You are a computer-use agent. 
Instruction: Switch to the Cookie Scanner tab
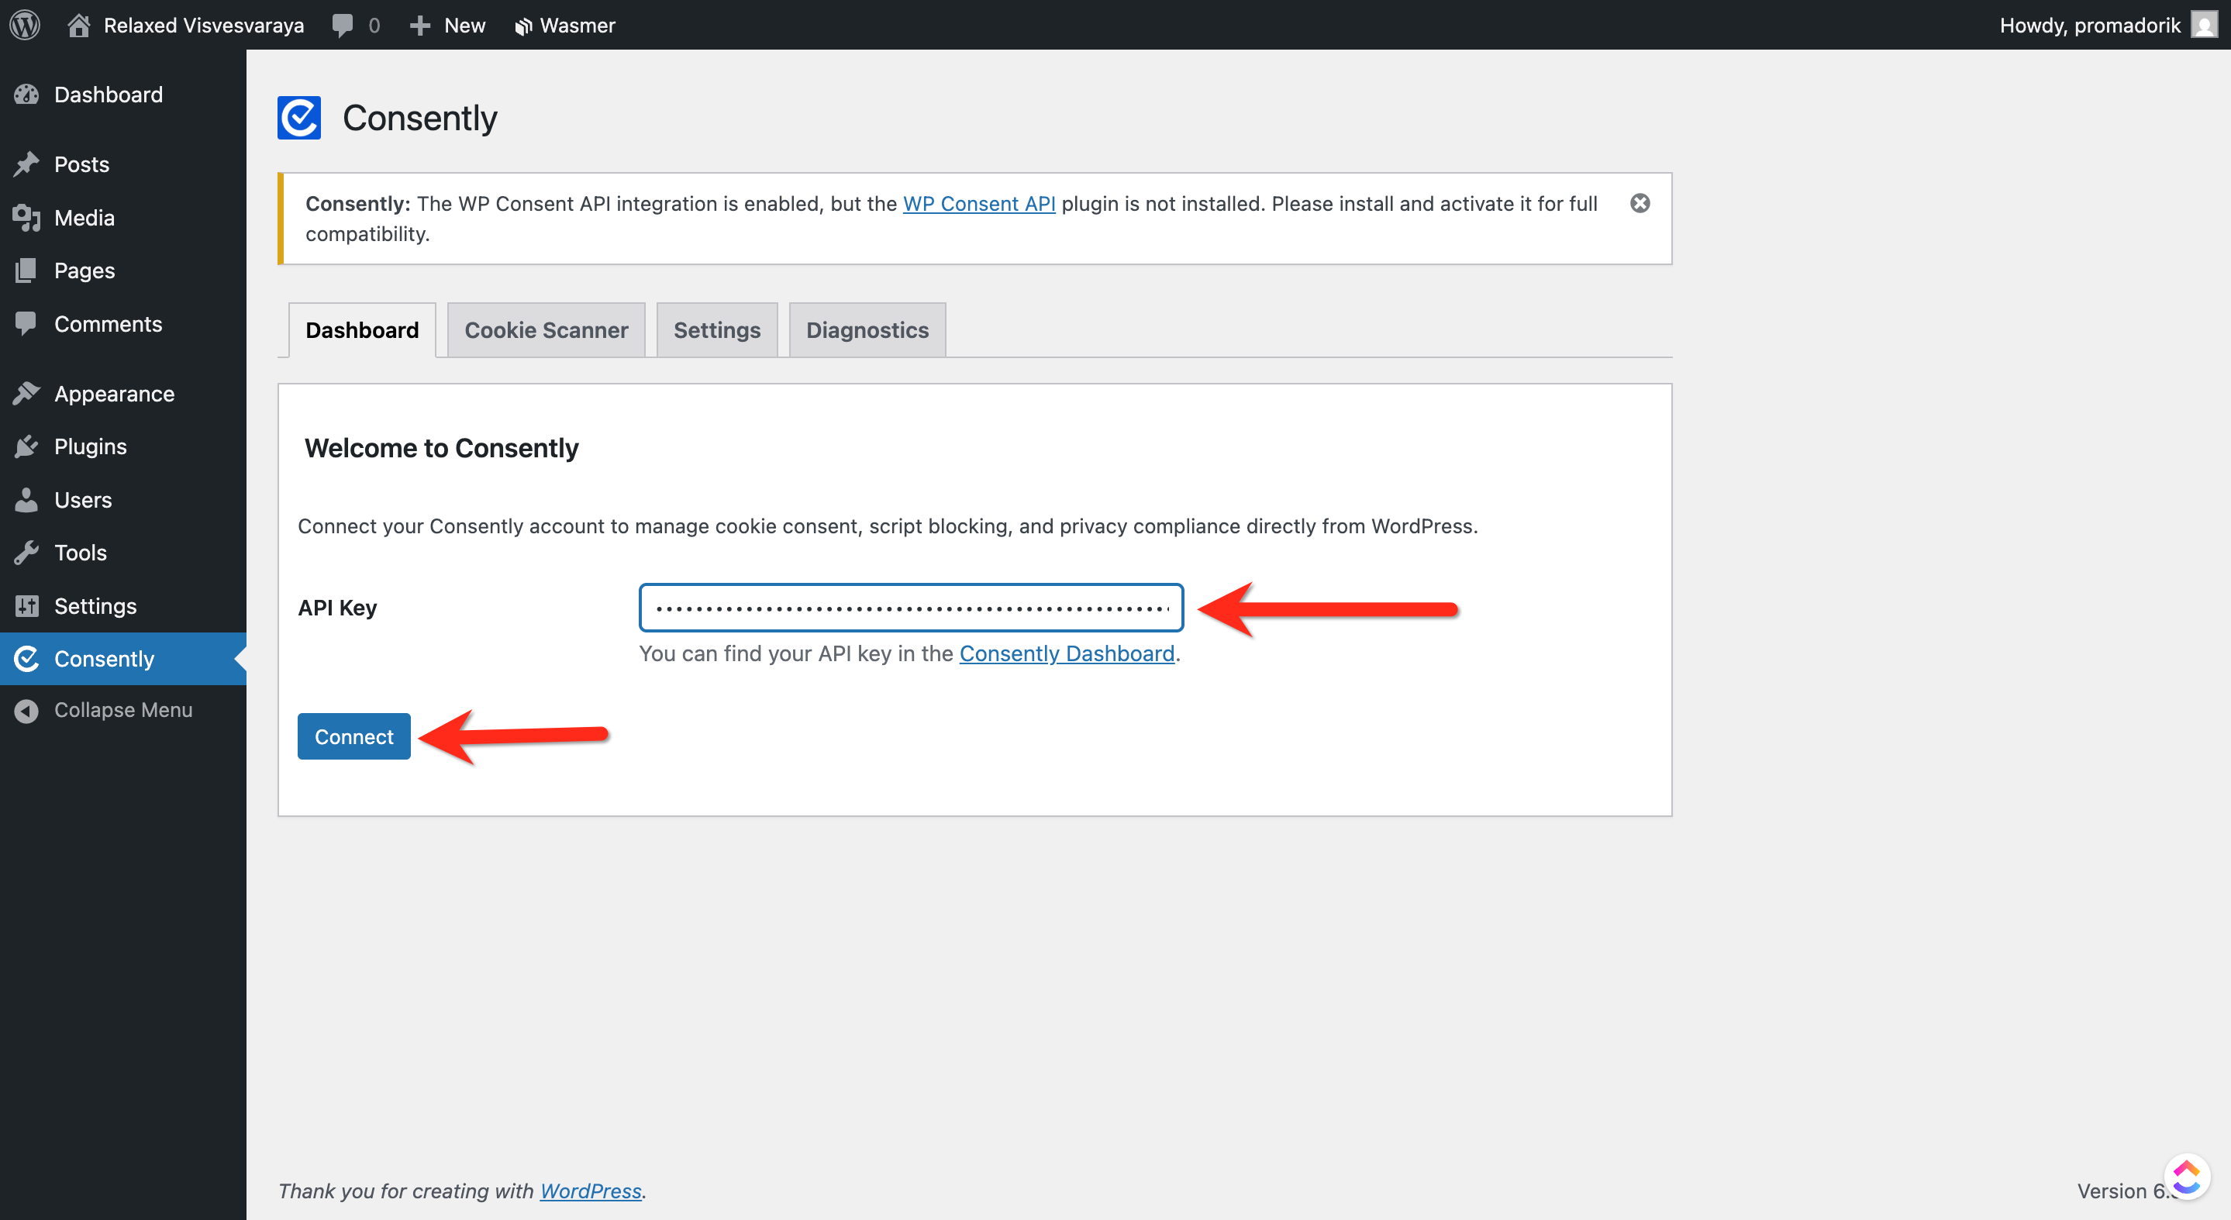coord(546,330)
